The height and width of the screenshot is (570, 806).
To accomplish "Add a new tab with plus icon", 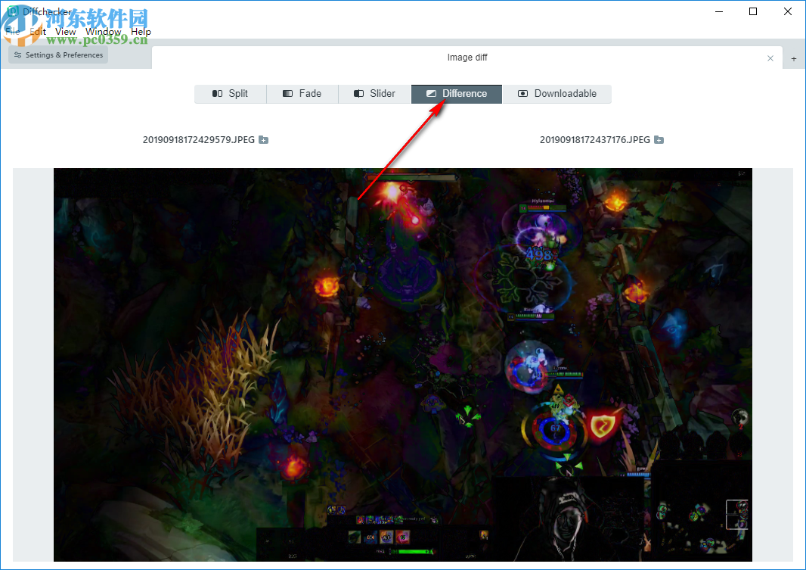I will pyautogui.click(x=794, y=58).
